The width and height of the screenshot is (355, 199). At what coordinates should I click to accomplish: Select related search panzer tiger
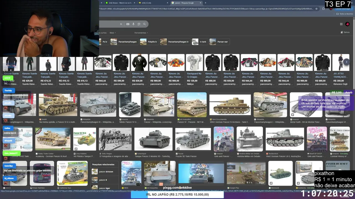coord(105,188)
